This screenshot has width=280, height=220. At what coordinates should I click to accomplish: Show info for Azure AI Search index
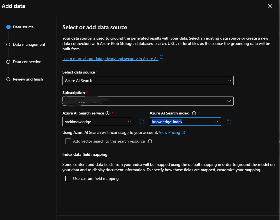tap(194, 113)
